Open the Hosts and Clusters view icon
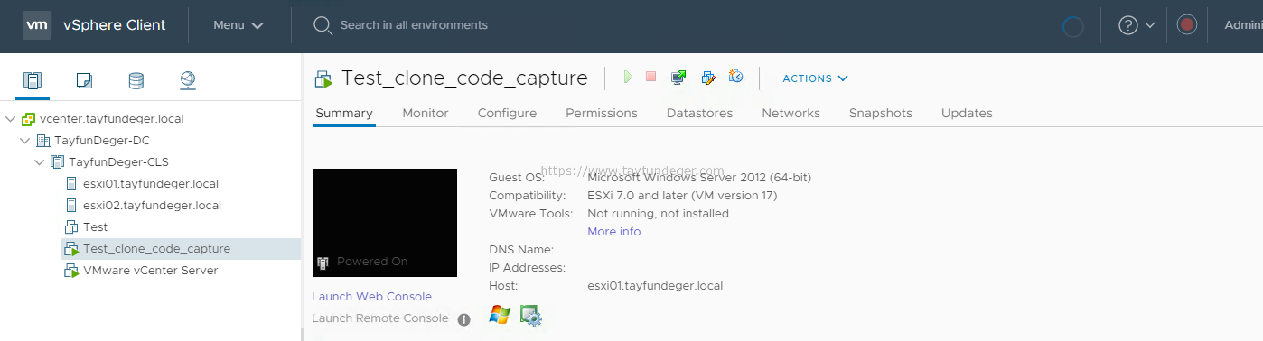 pyautogui.click(x=33, y=80)
